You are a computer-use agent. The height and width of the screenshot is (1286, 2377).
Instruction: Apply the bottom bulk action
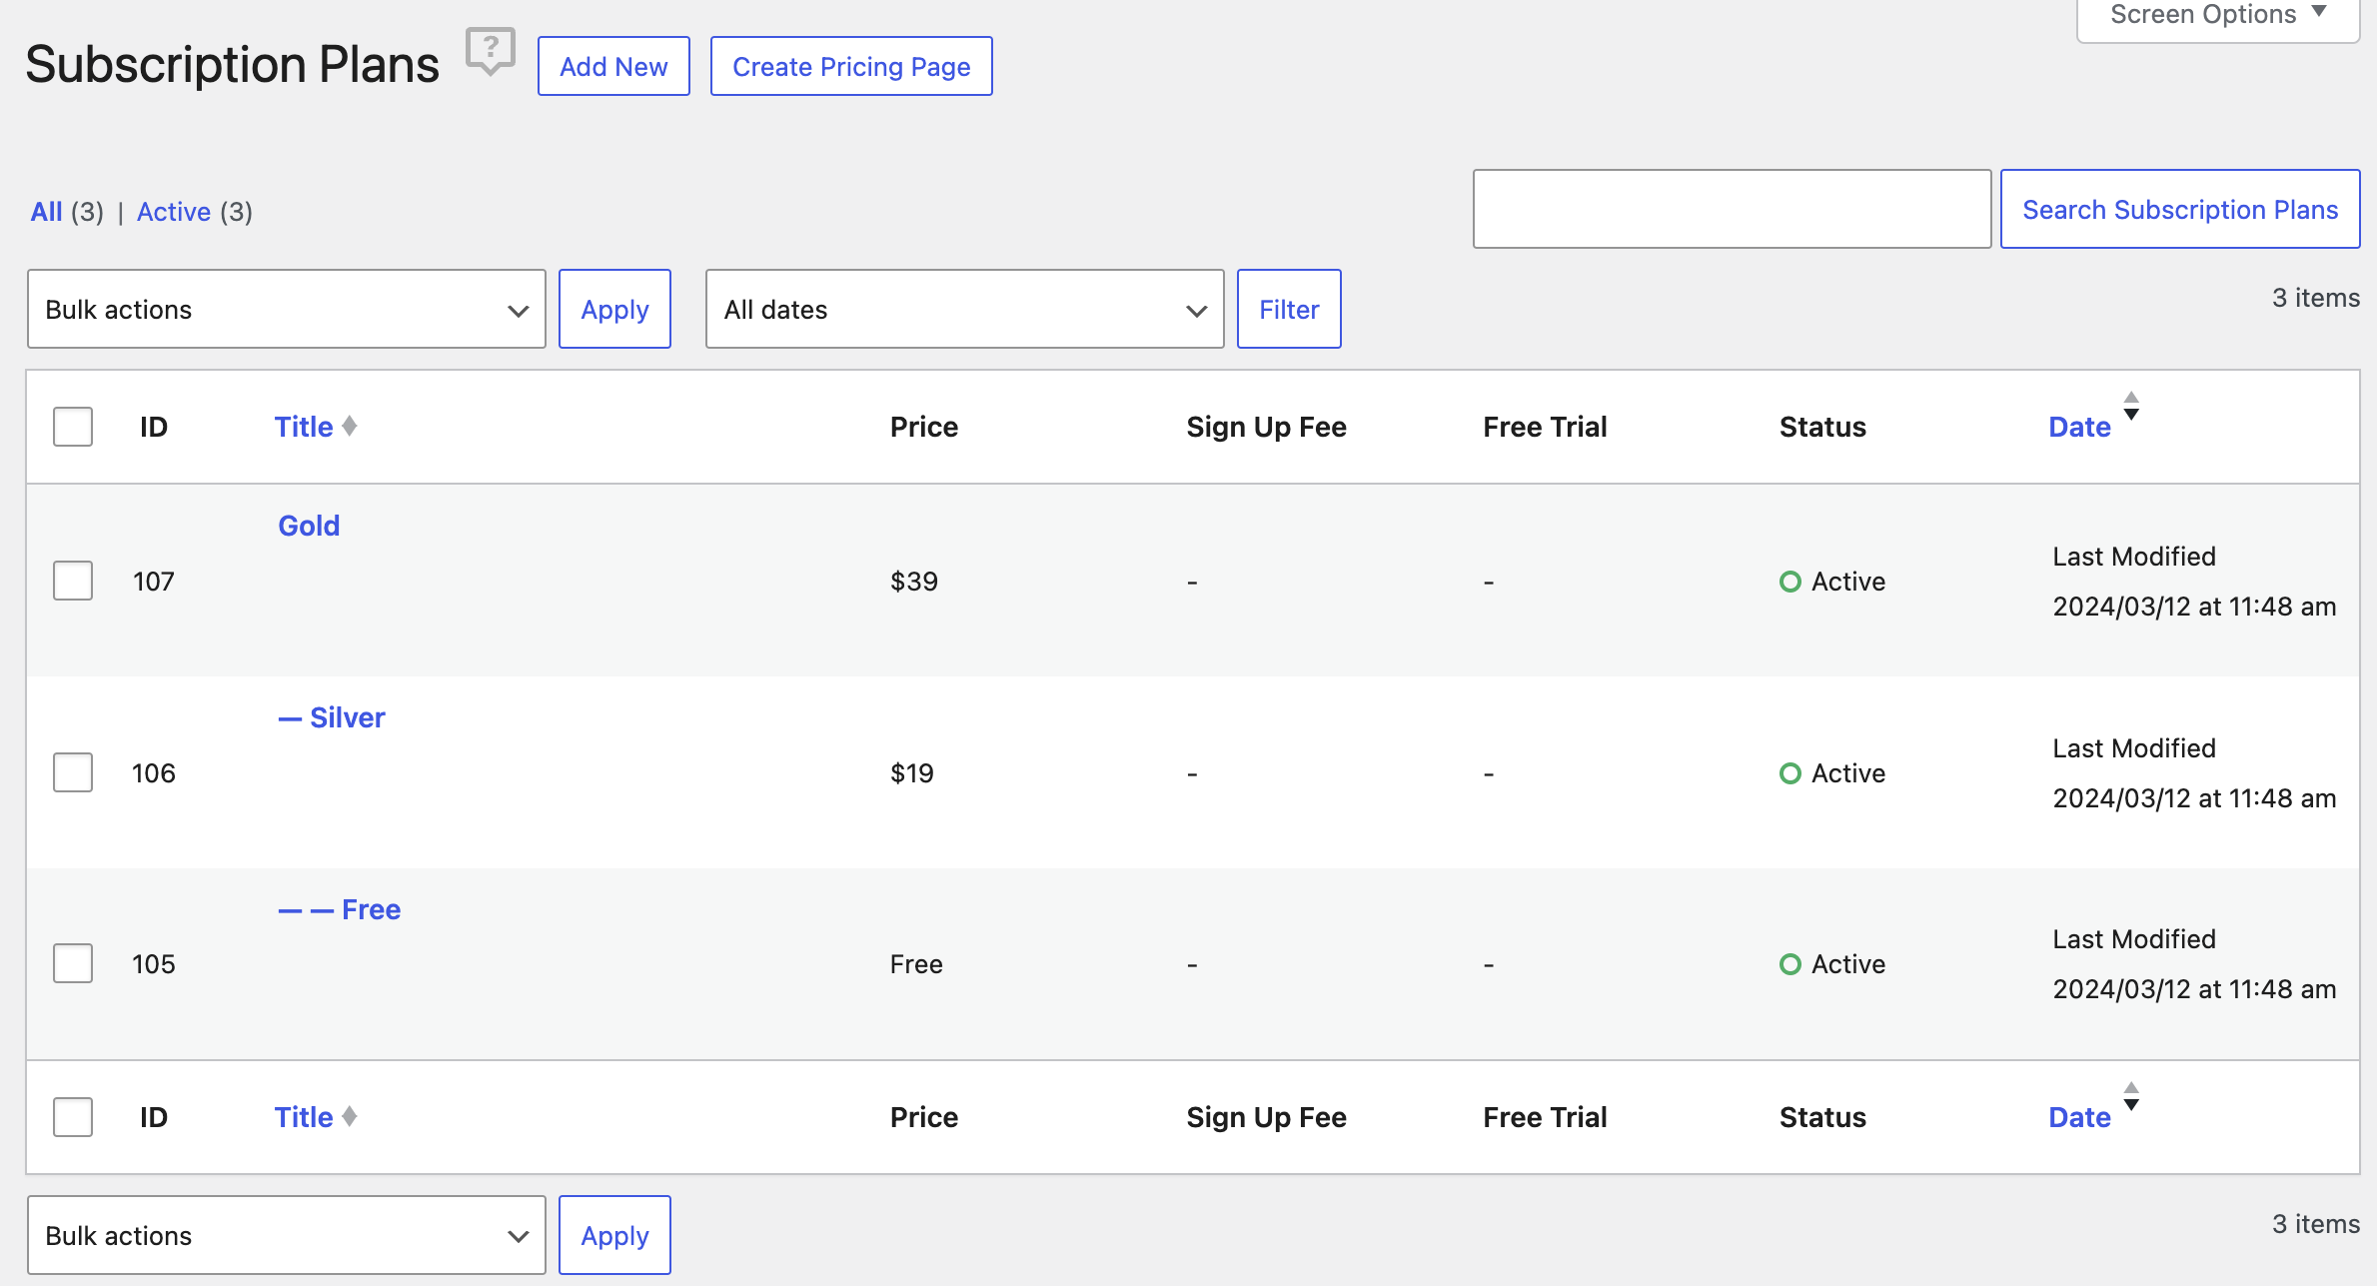(x=614, y=1235)
